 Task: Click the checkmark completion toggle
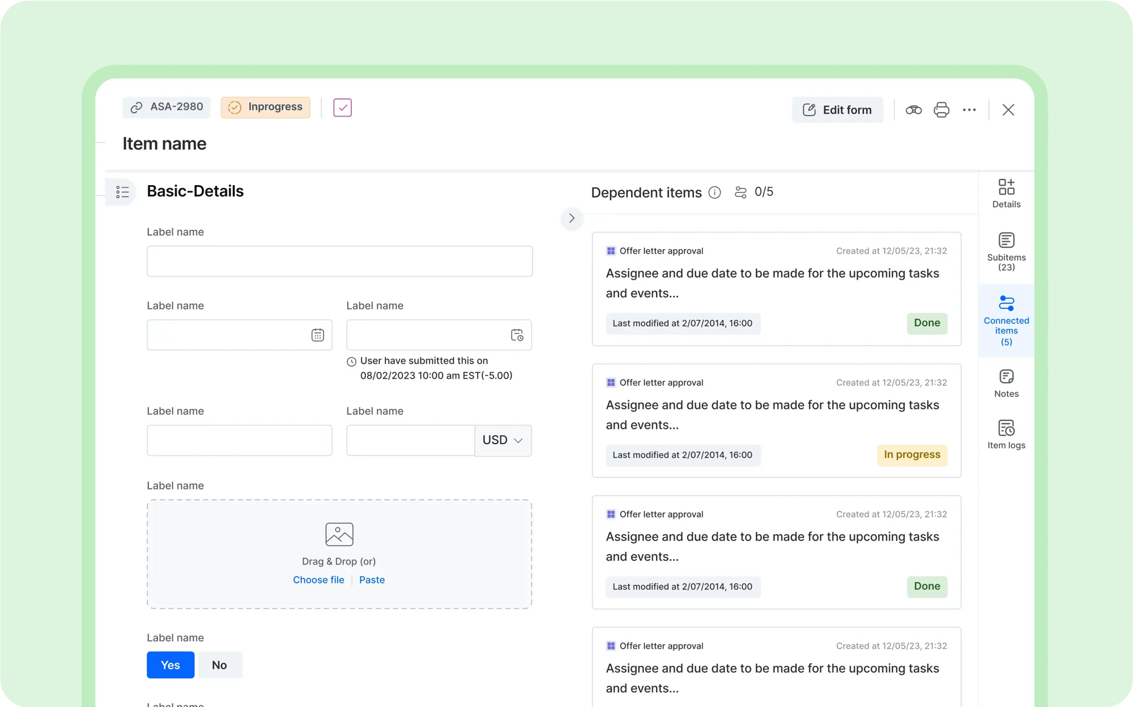[x=342, y=108]
